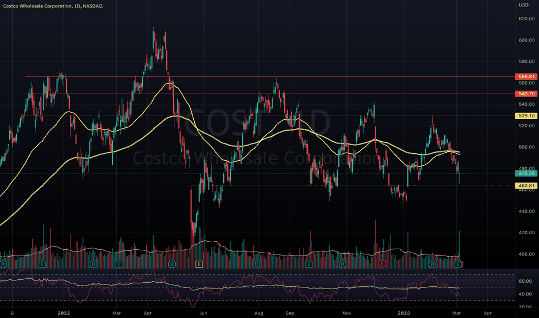Open the square earnings marker before Jun
539x318 pixels.
point(199,264)
